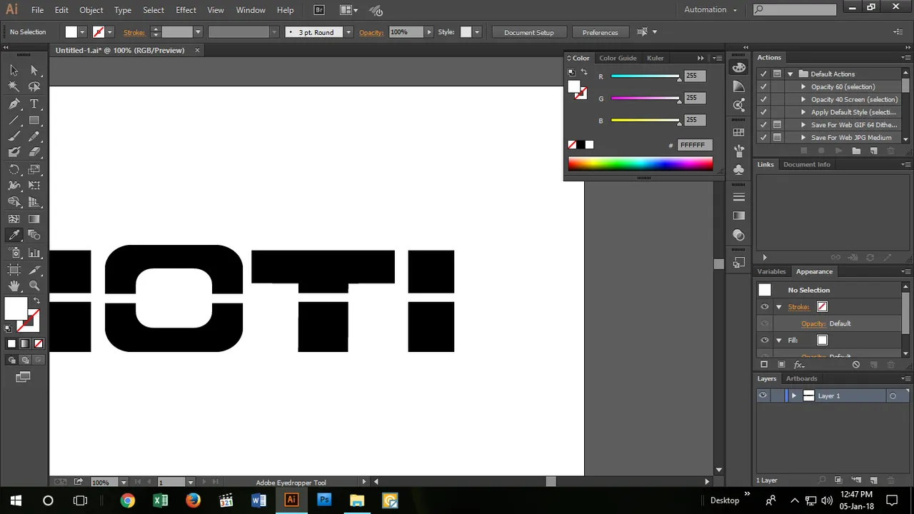Choose the Rotate tool
Image resolution: width=914 pixels, height=514 pixels.
tap(14, 169)
